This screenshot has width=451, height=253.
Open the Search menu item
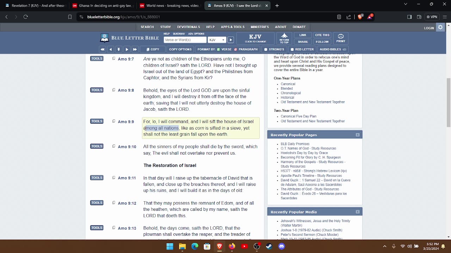tap(147, 27)
